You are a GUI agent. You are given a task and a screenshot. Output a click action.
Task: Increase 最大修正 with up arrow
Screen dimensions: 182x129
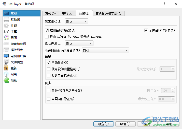pos(173,98)
